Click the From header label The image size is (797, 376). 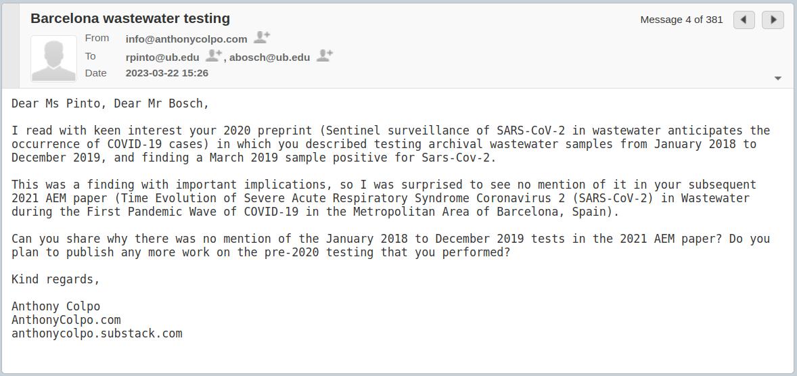[97, 38]
